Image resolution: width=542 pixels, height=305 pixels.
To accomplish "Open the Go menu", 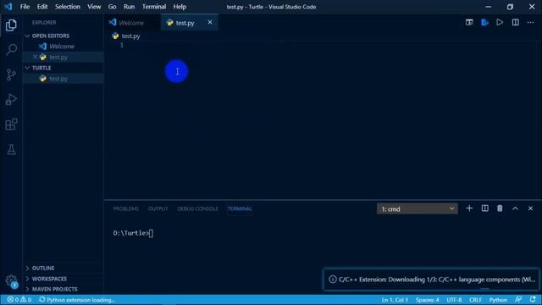I will pyautogui.click(x=112, y=7).
